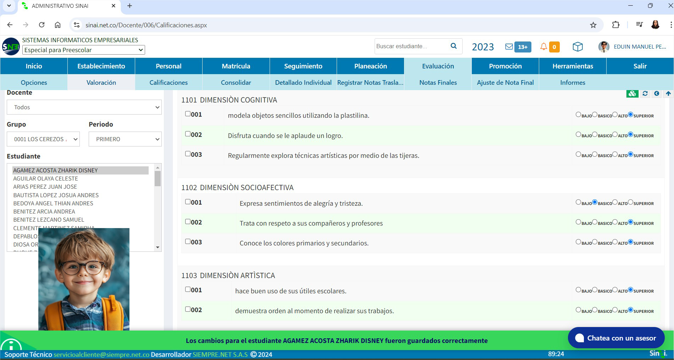The width and height of the screenshot is (674, 360).
Task: Switch to Notas Finales submenu tab
Action: [438, 82]
